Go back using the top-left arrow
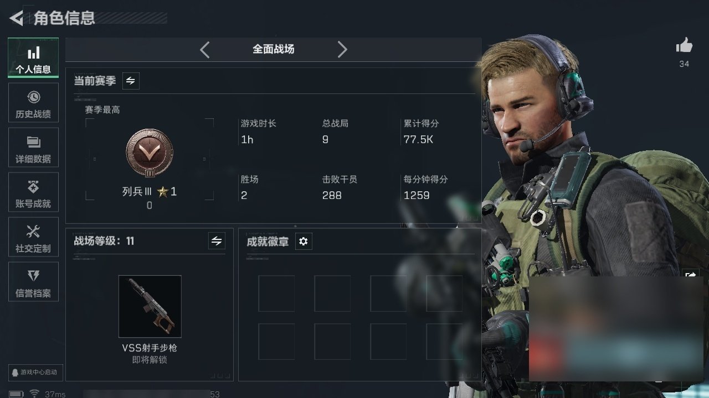 tap(16, 18)
